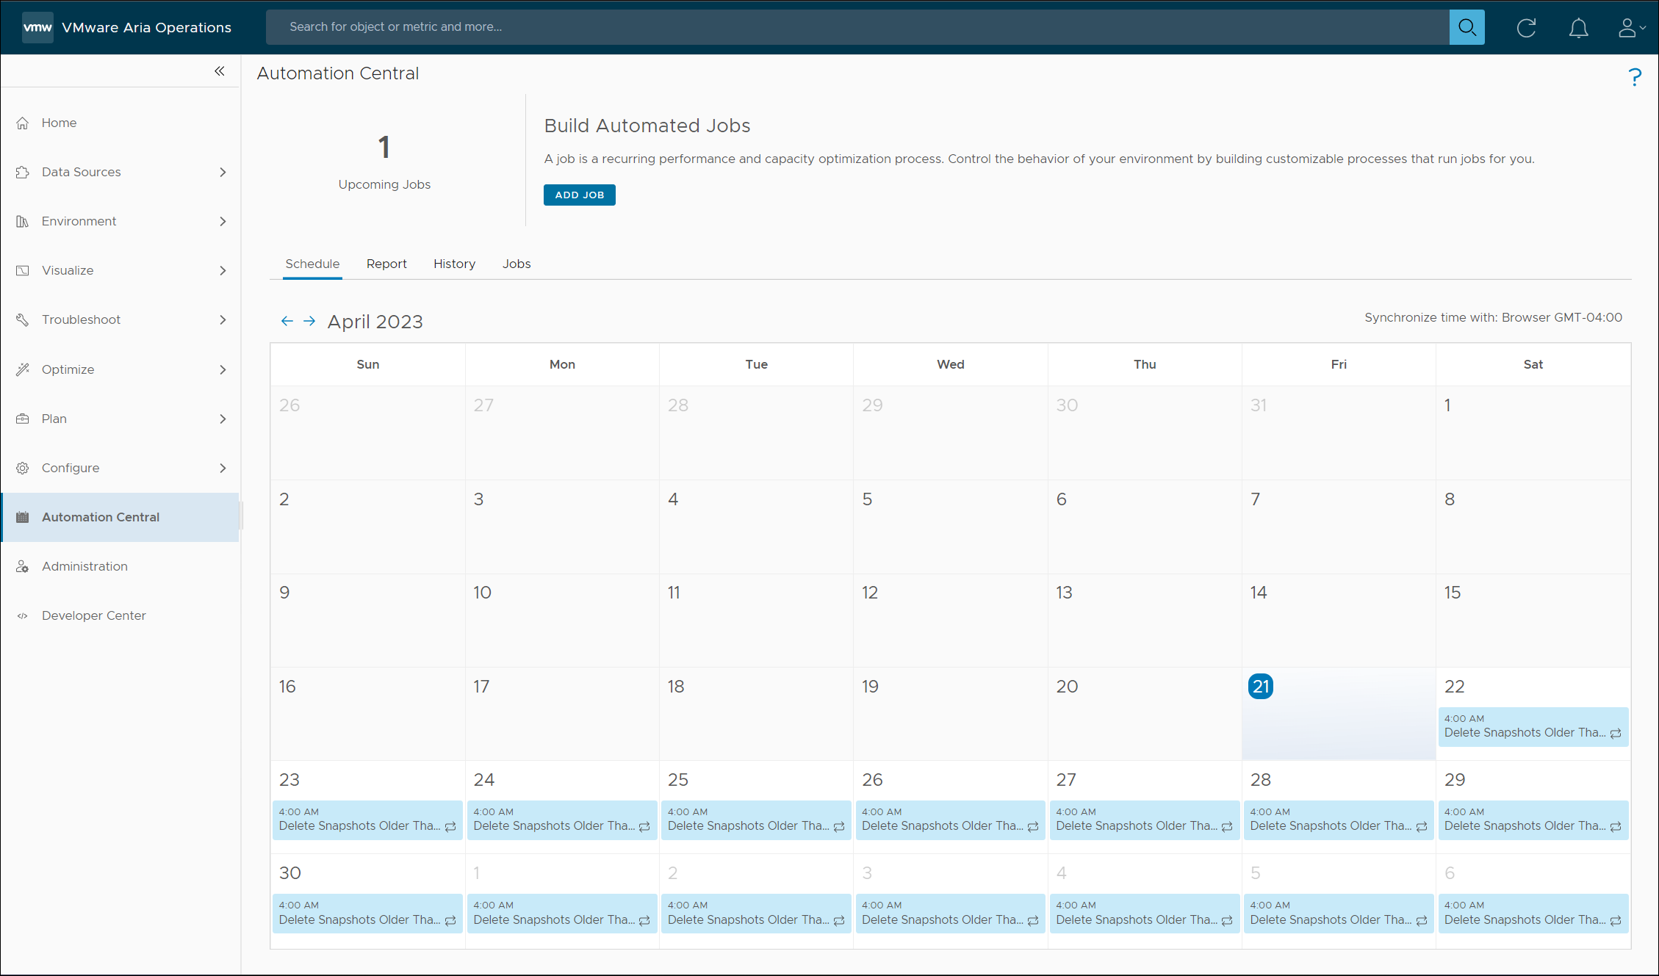Click the refresh icon in header

1526,28
